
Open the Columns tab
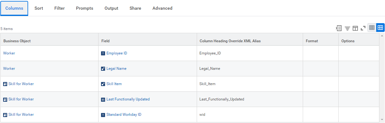14,8
